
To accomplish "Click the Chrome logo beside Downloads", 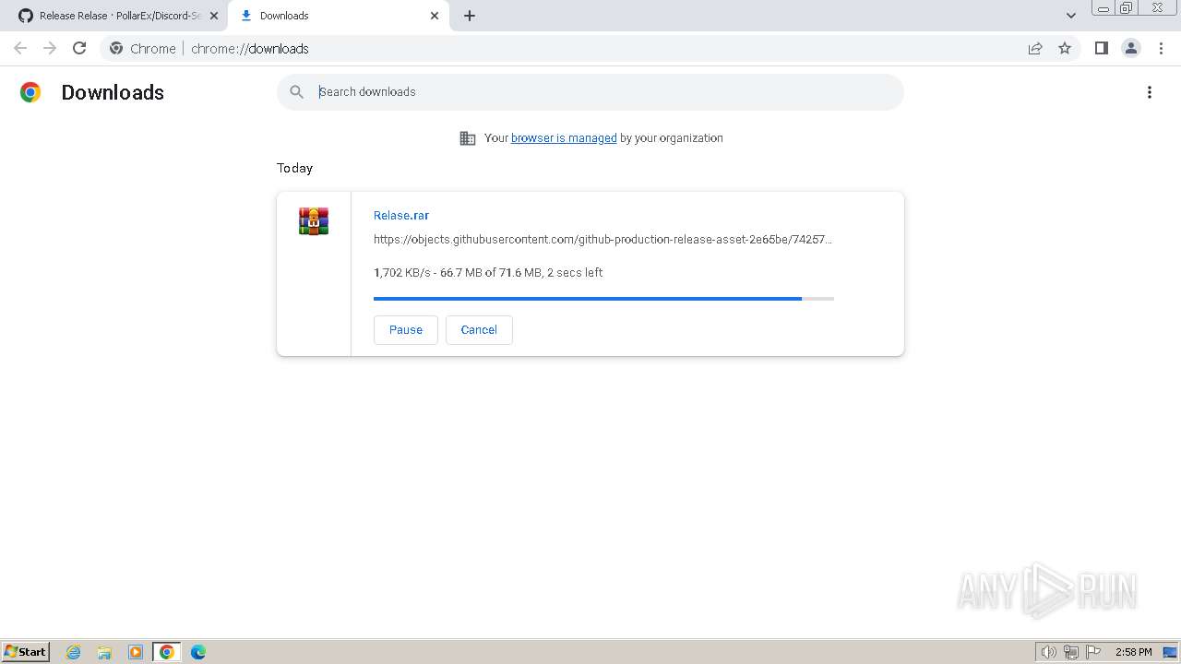I will click(x=30, y=92).
